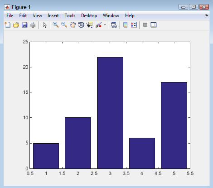The height and width of the screenshot is (188, 213).
Task: Click the Figure 1 window title
Action: [21, 7]
